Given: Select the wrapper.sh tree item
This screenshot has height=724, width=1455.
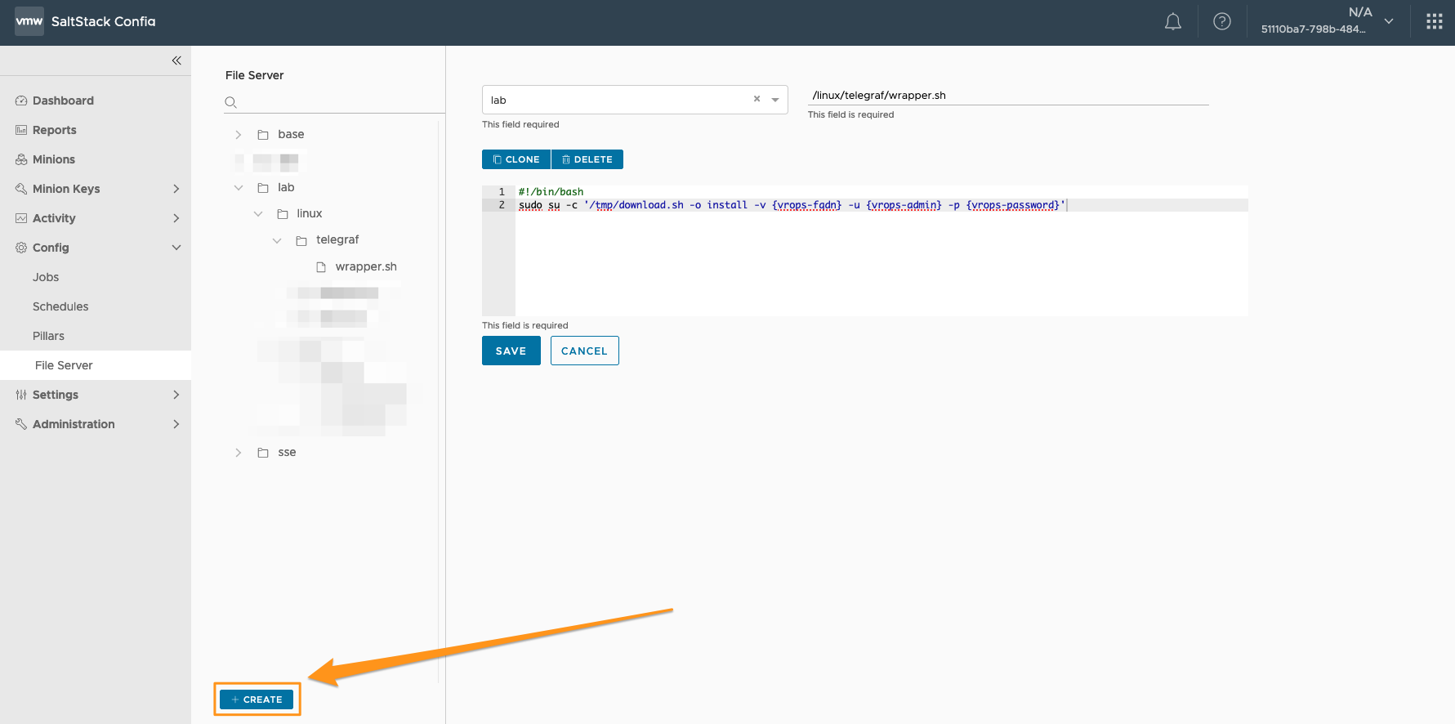Looking at the screenshot, I should [x=366, y=266].
